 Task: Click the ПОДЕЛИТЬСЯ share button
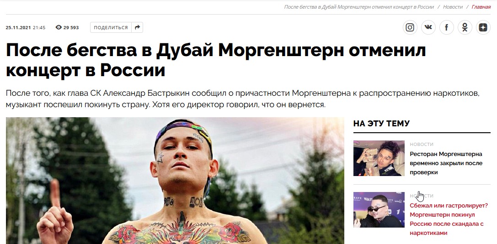(x=111, y=27)
